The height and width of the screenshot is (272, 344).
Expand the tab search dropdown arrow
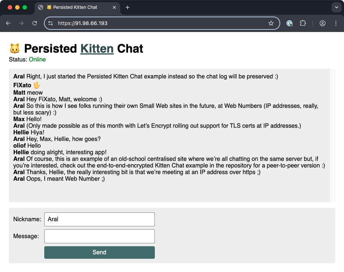click(336, 7)
